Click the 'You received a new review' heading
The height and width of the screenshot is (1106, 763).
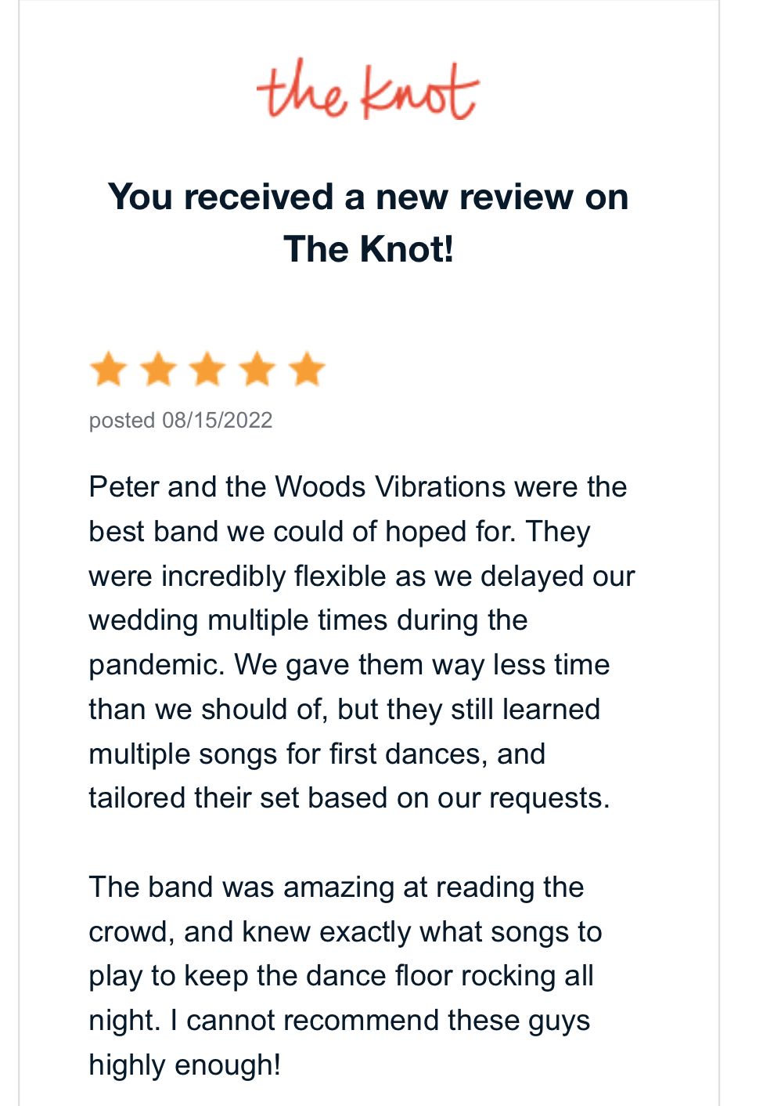pyautogui.click(x=368, y=197)
